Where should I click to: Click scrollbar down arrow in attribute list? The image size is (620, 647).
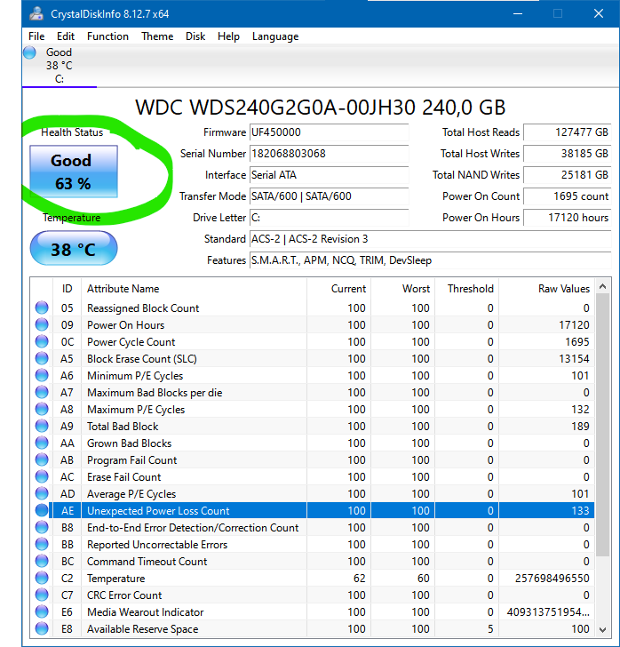602,629
